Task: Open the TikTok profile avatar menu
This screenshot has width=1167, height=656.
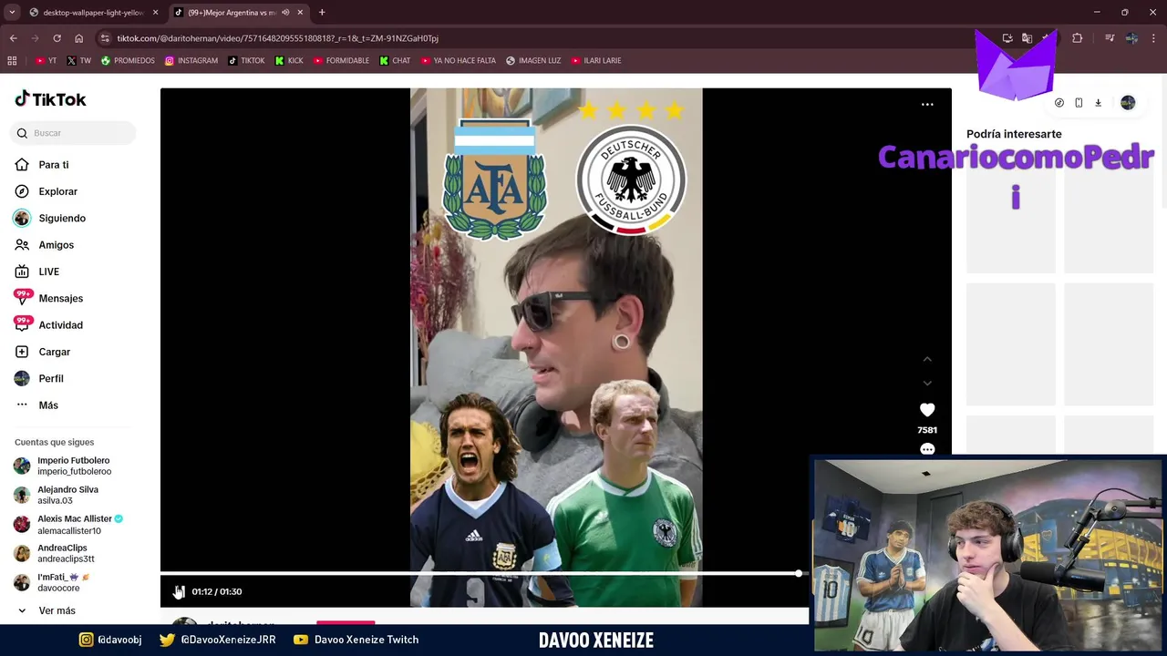Action: coord(1128,103)
